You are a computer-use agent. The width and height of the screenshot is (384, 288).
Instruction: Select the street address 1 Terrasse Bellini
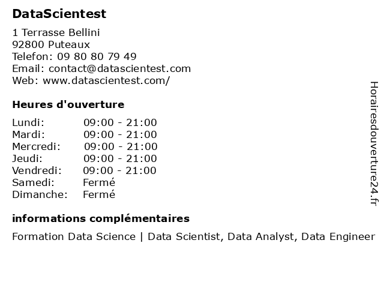pyautogui.click(x=56, y=32)
